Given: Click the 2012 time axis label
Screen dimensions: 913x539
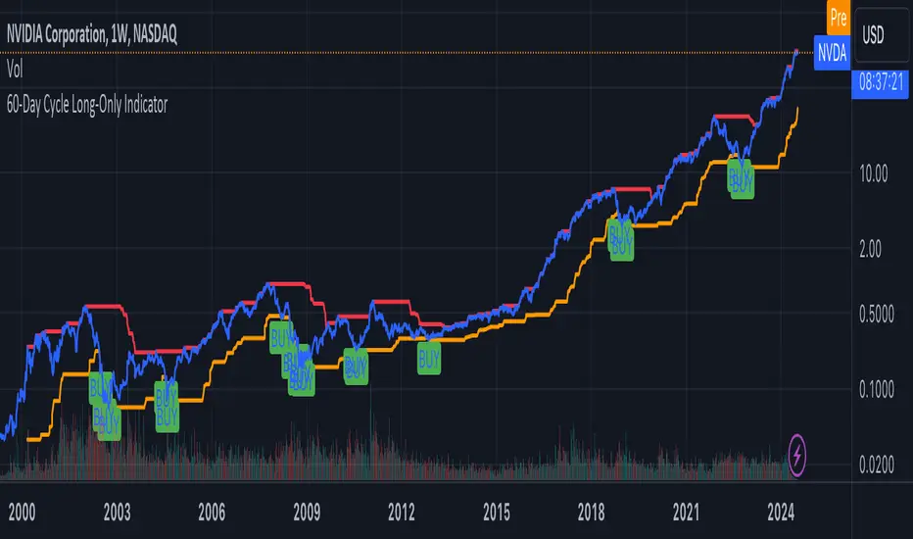Looking at the screenshot, I should (402, 513).
